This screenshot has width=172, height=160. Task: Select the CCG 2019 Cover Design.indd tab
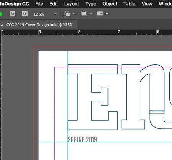point(39,24)
